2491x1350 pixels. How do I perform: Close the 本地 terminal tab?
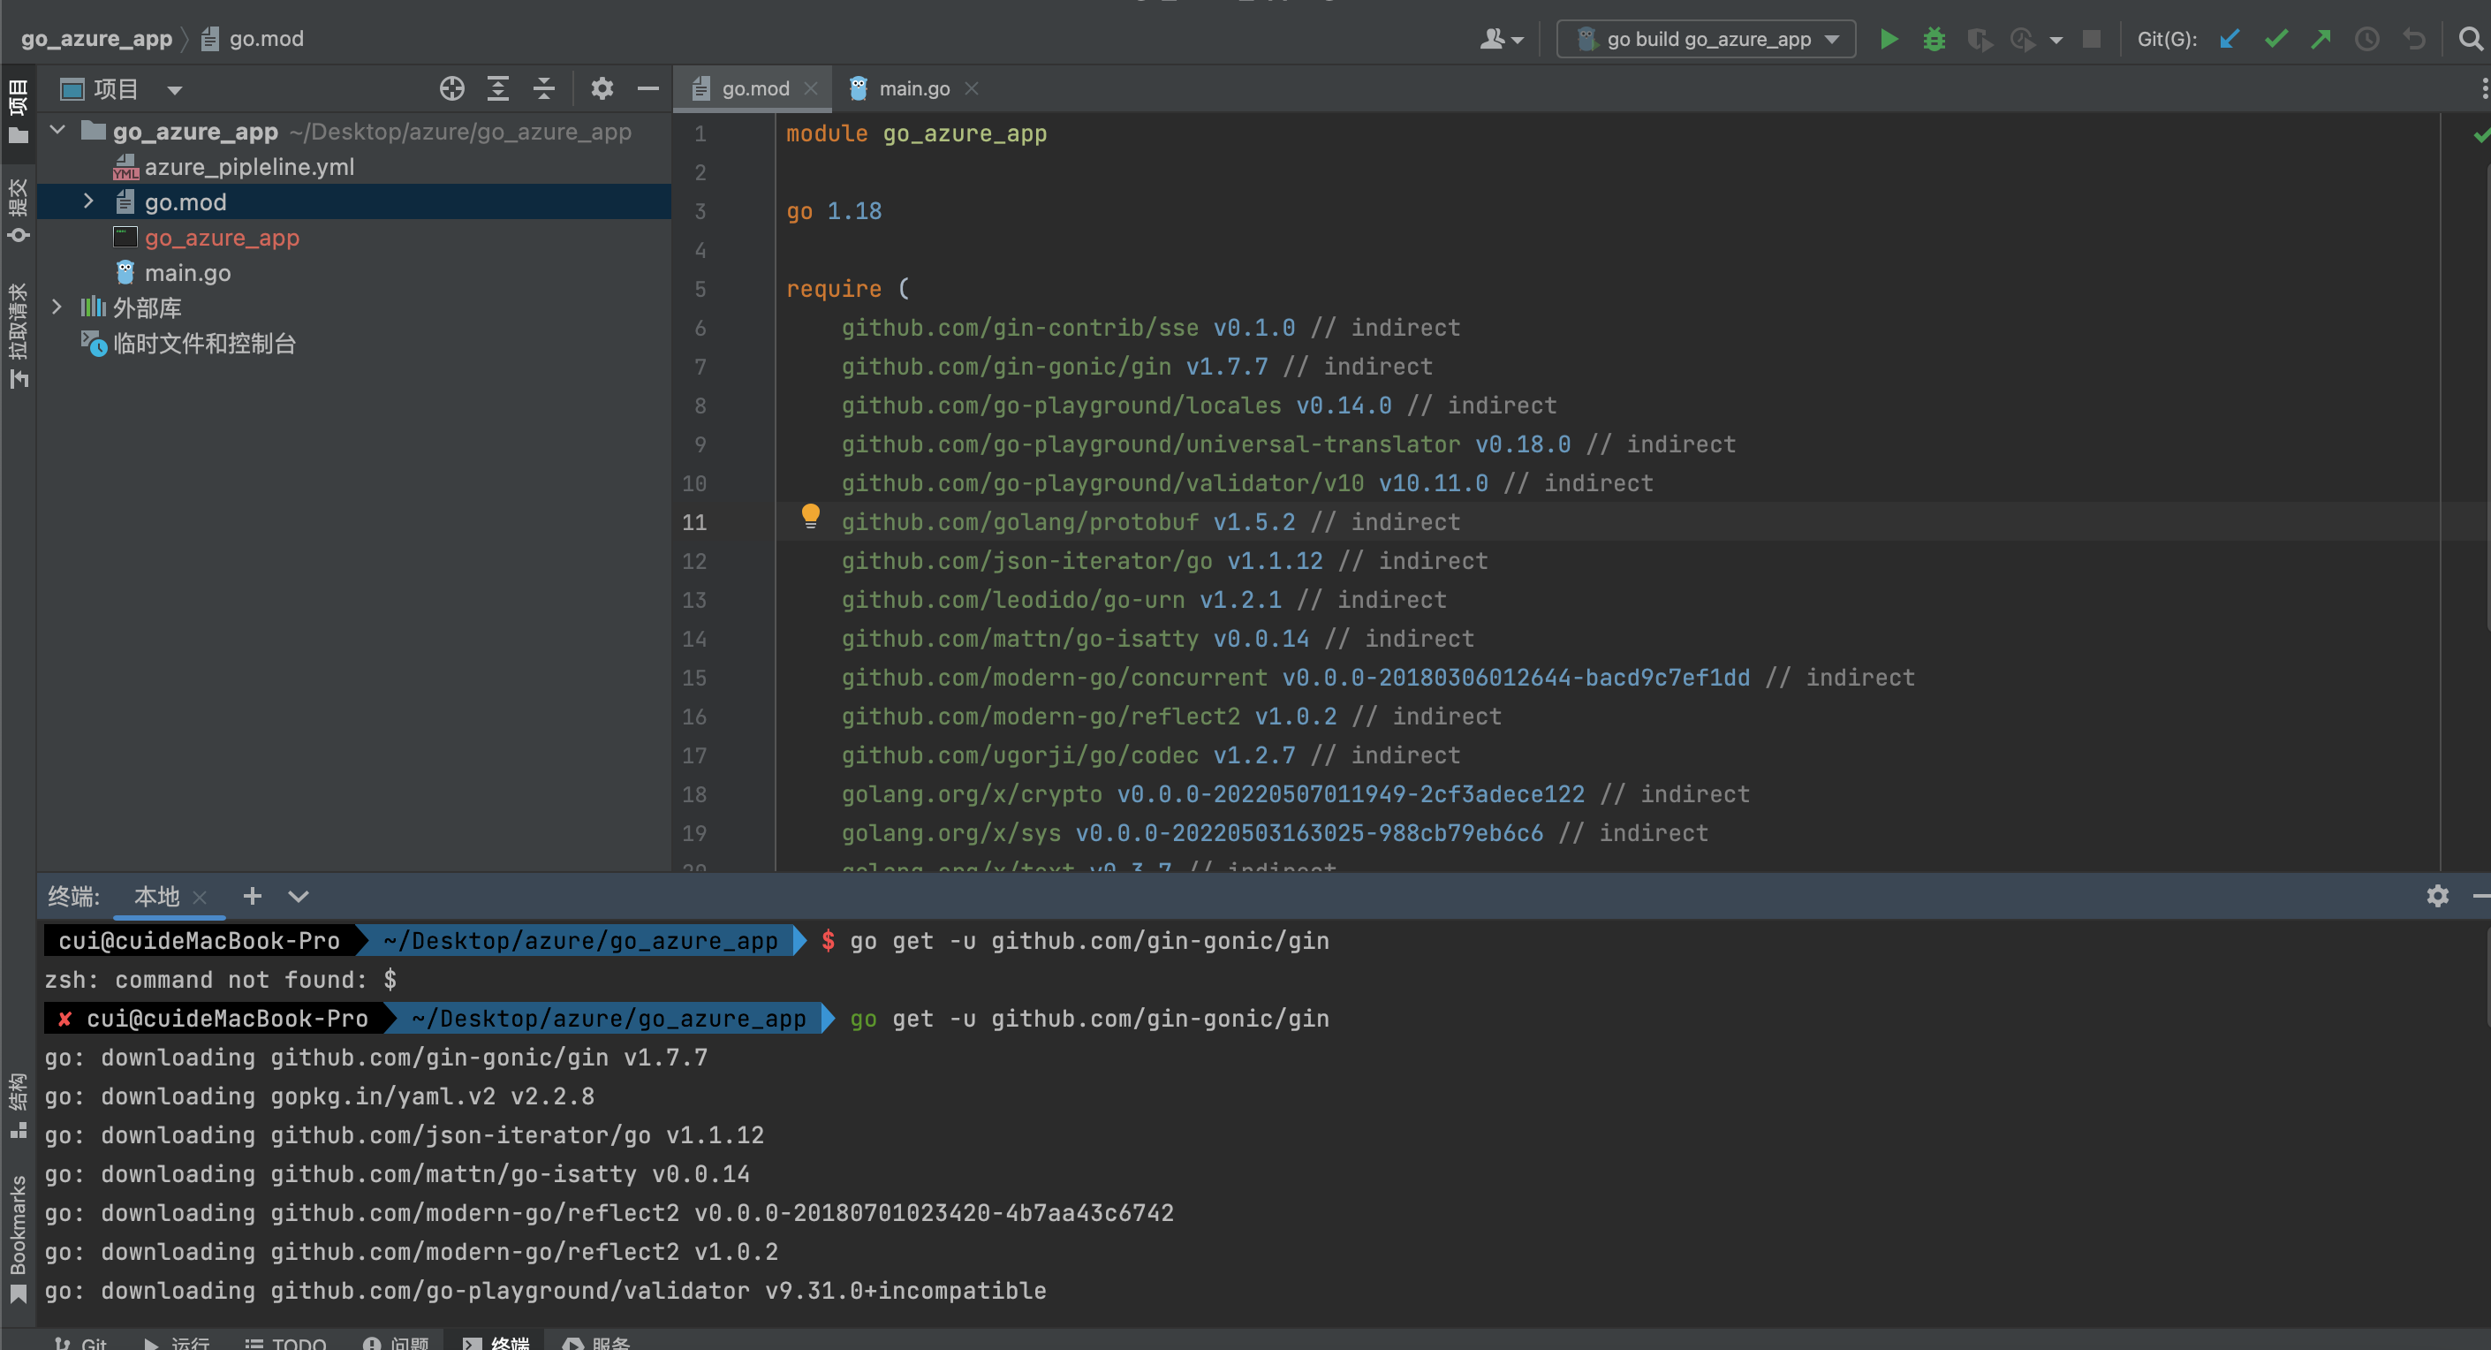tap(201, 898)
